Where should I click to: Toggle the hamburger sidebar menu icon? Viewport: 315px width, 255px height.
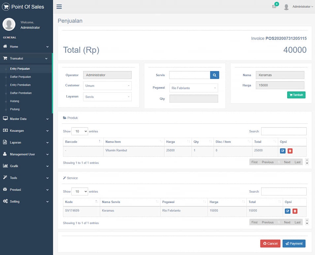pyautogui.click(x=59, y=7)
